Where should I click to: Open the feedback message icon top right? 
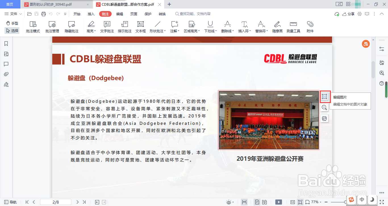tap(367, 14)
